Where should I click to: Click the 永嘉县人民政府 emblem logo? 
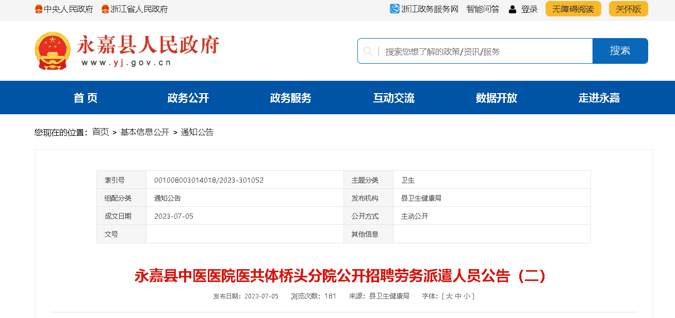pyautogui.click(x=52, y=50)
